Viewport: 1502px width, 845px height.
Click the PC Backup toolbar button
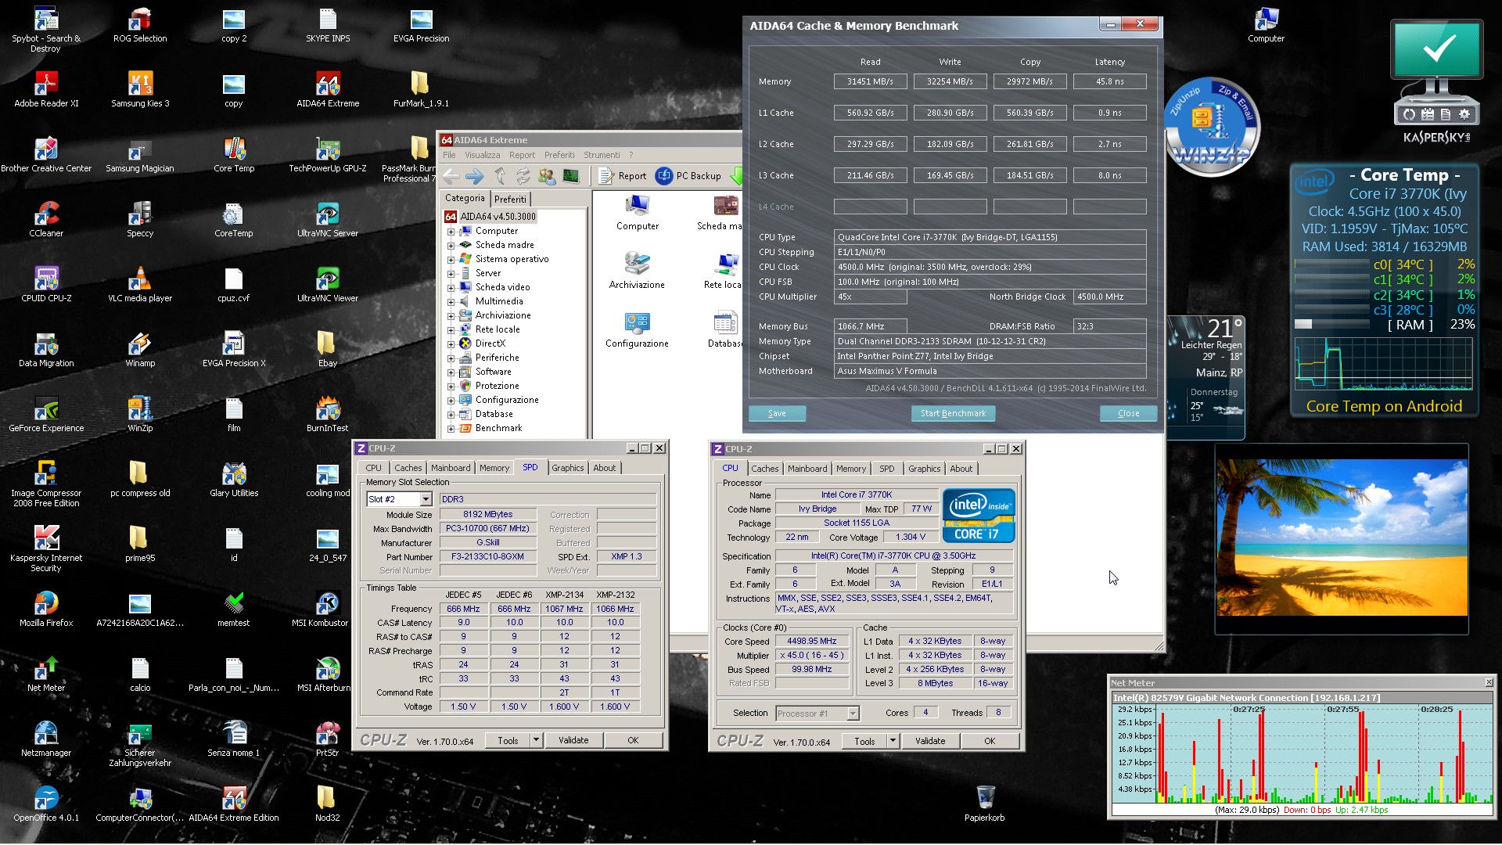688,176
